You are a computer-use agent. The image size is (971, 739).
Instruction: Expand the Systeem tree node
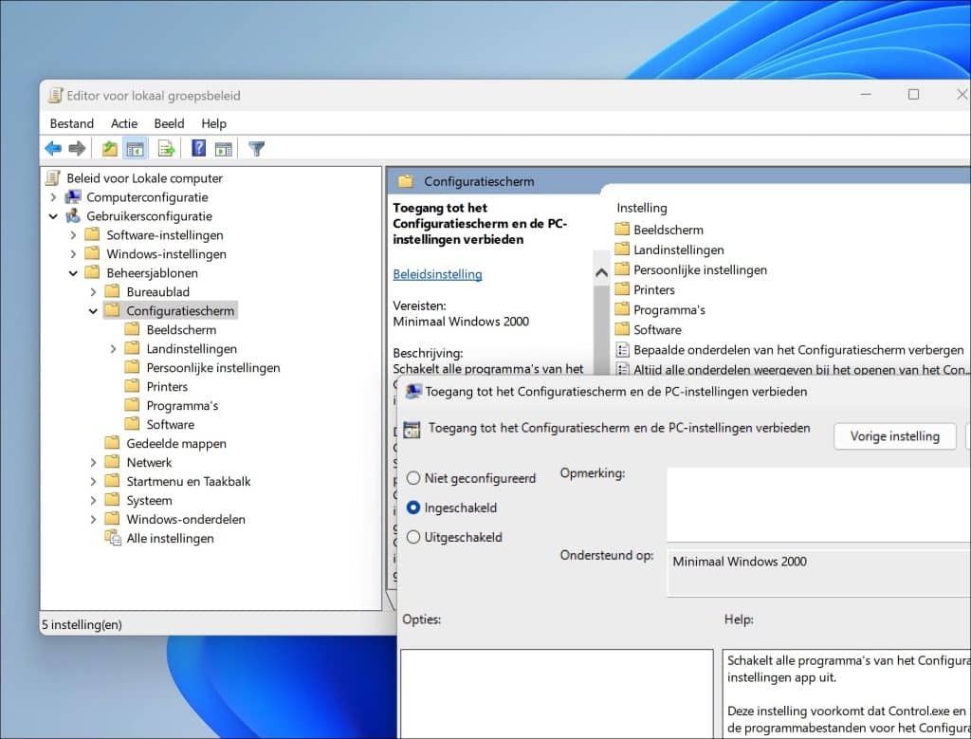[x=93, y=501]
